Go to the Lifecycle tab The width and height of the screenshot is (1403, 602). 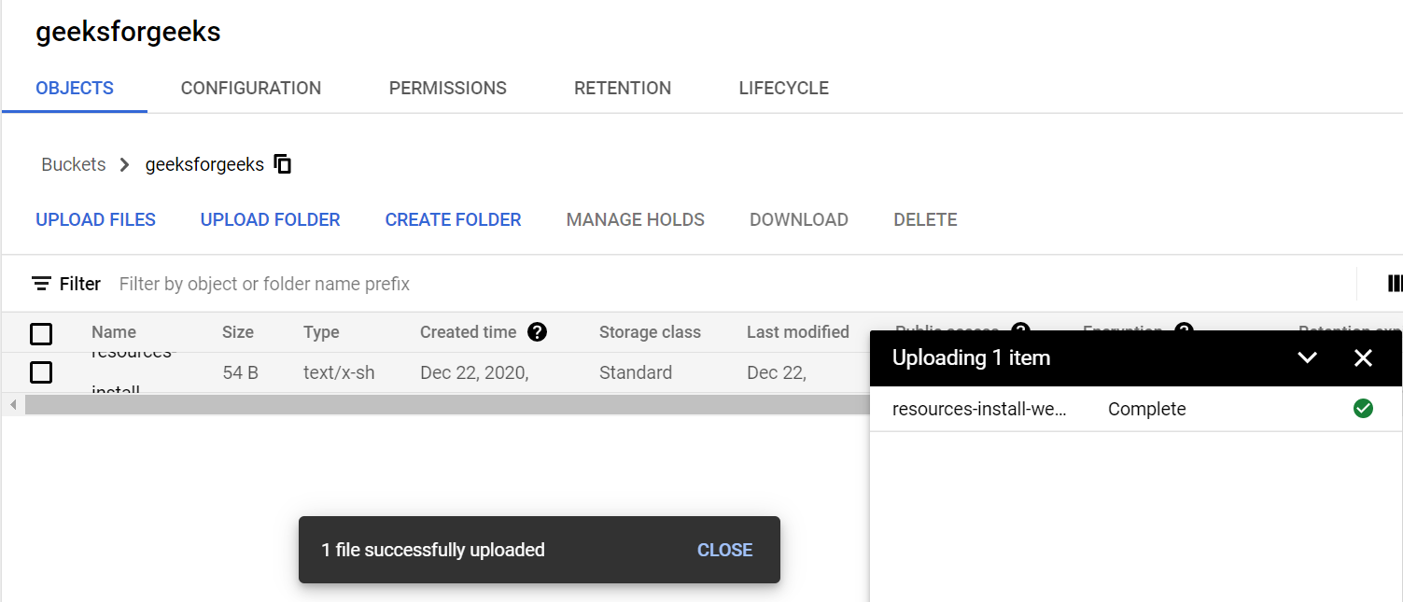pos(783,89)
